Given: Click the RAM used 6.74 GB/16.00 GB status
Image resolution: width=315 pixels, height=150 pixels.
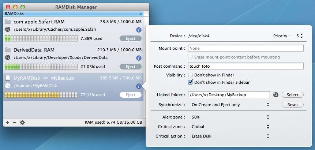Looking at the screenshot, I should pyautogui.click(x=113, y=122).
